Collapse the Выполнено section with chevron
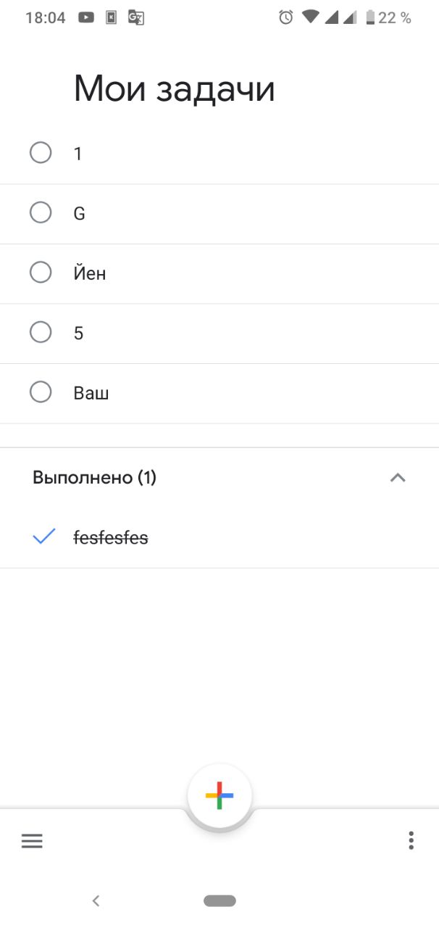This screenshot has height=928, width=439. click(x=398, y=478)
